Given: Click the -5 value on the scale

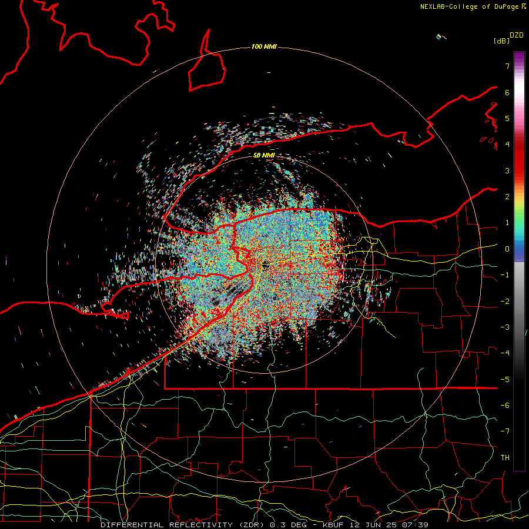Looking at the screenshot, I should pos(505,380).
